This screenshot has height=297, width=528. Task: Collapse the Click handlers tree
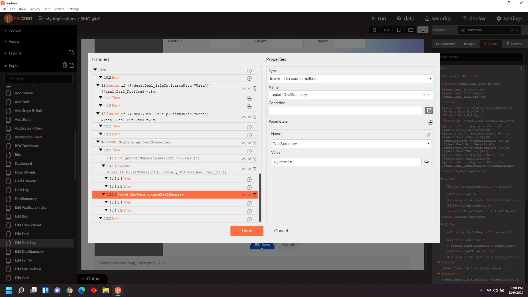(95, 70)
